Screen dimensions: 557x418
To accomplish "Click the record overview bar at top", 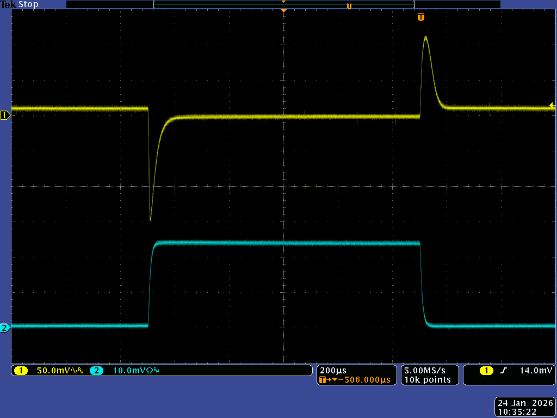I will pos(283,4).
